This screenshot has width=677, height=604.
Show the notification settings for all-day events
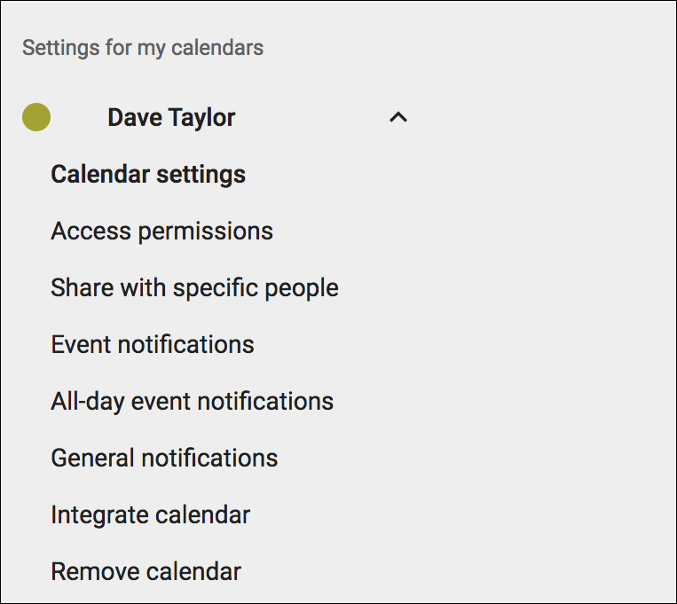pyautogui.click(x=192, y=402)
